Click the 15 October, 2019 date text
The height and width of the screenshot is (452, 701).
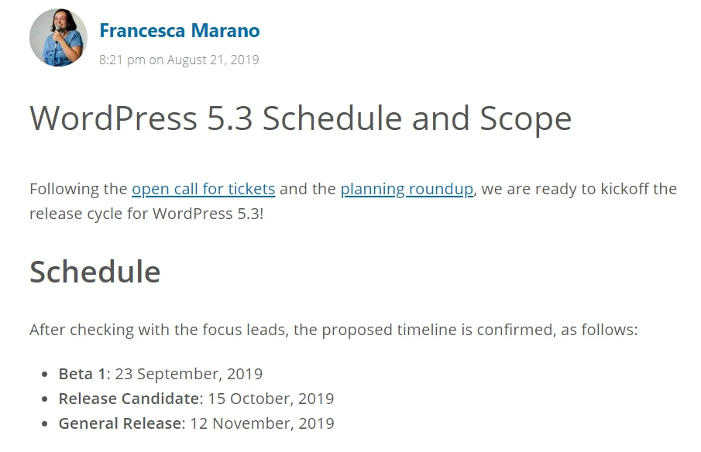271,399
